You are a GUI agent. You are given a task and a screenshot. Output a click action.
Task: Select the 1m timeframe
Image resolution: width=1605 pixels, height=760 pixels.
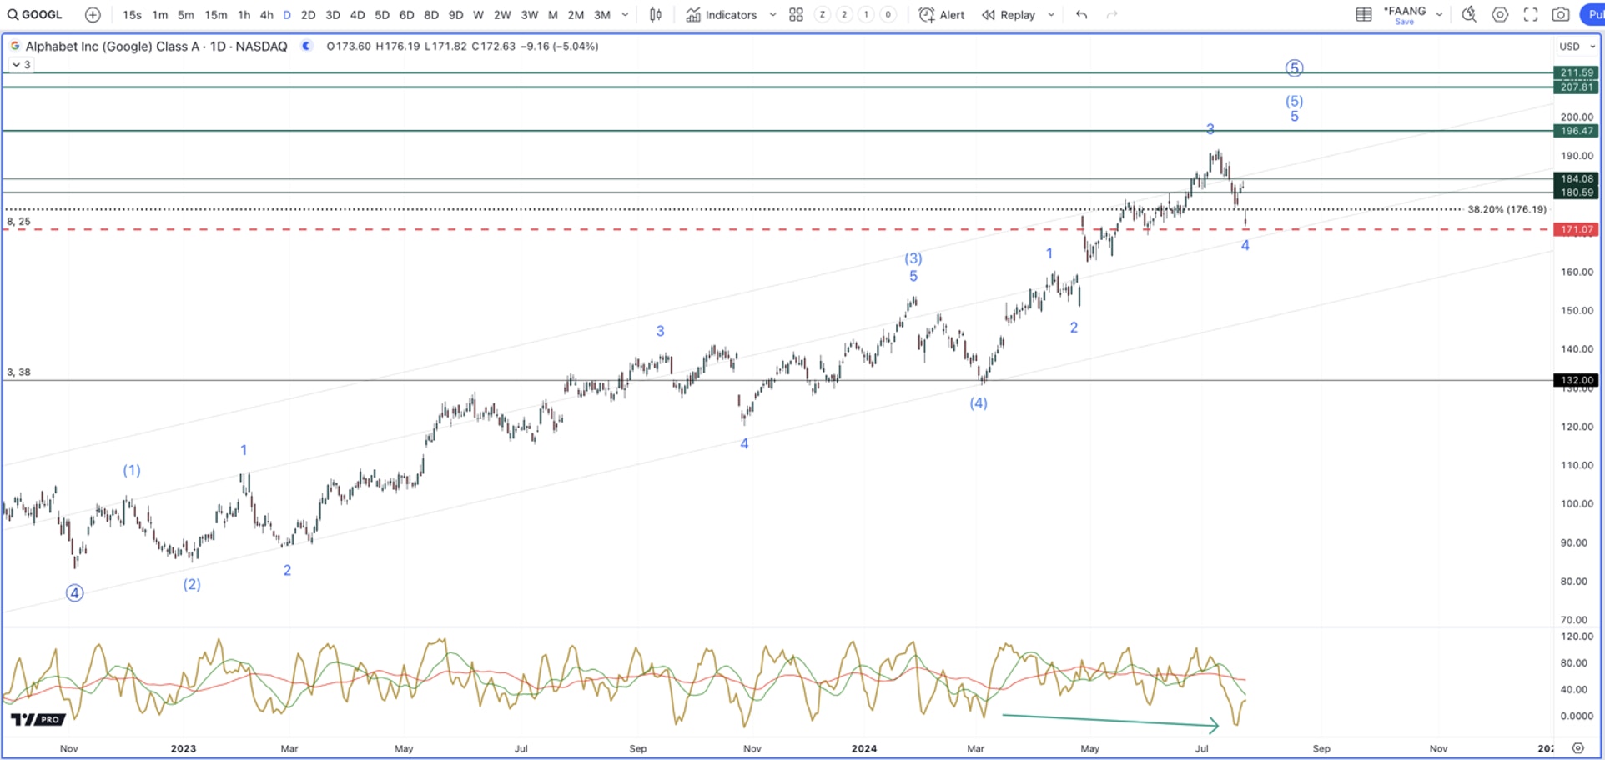[160, 14]
